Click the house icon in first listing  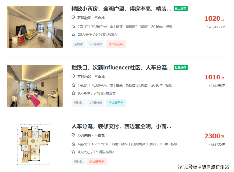73,27
